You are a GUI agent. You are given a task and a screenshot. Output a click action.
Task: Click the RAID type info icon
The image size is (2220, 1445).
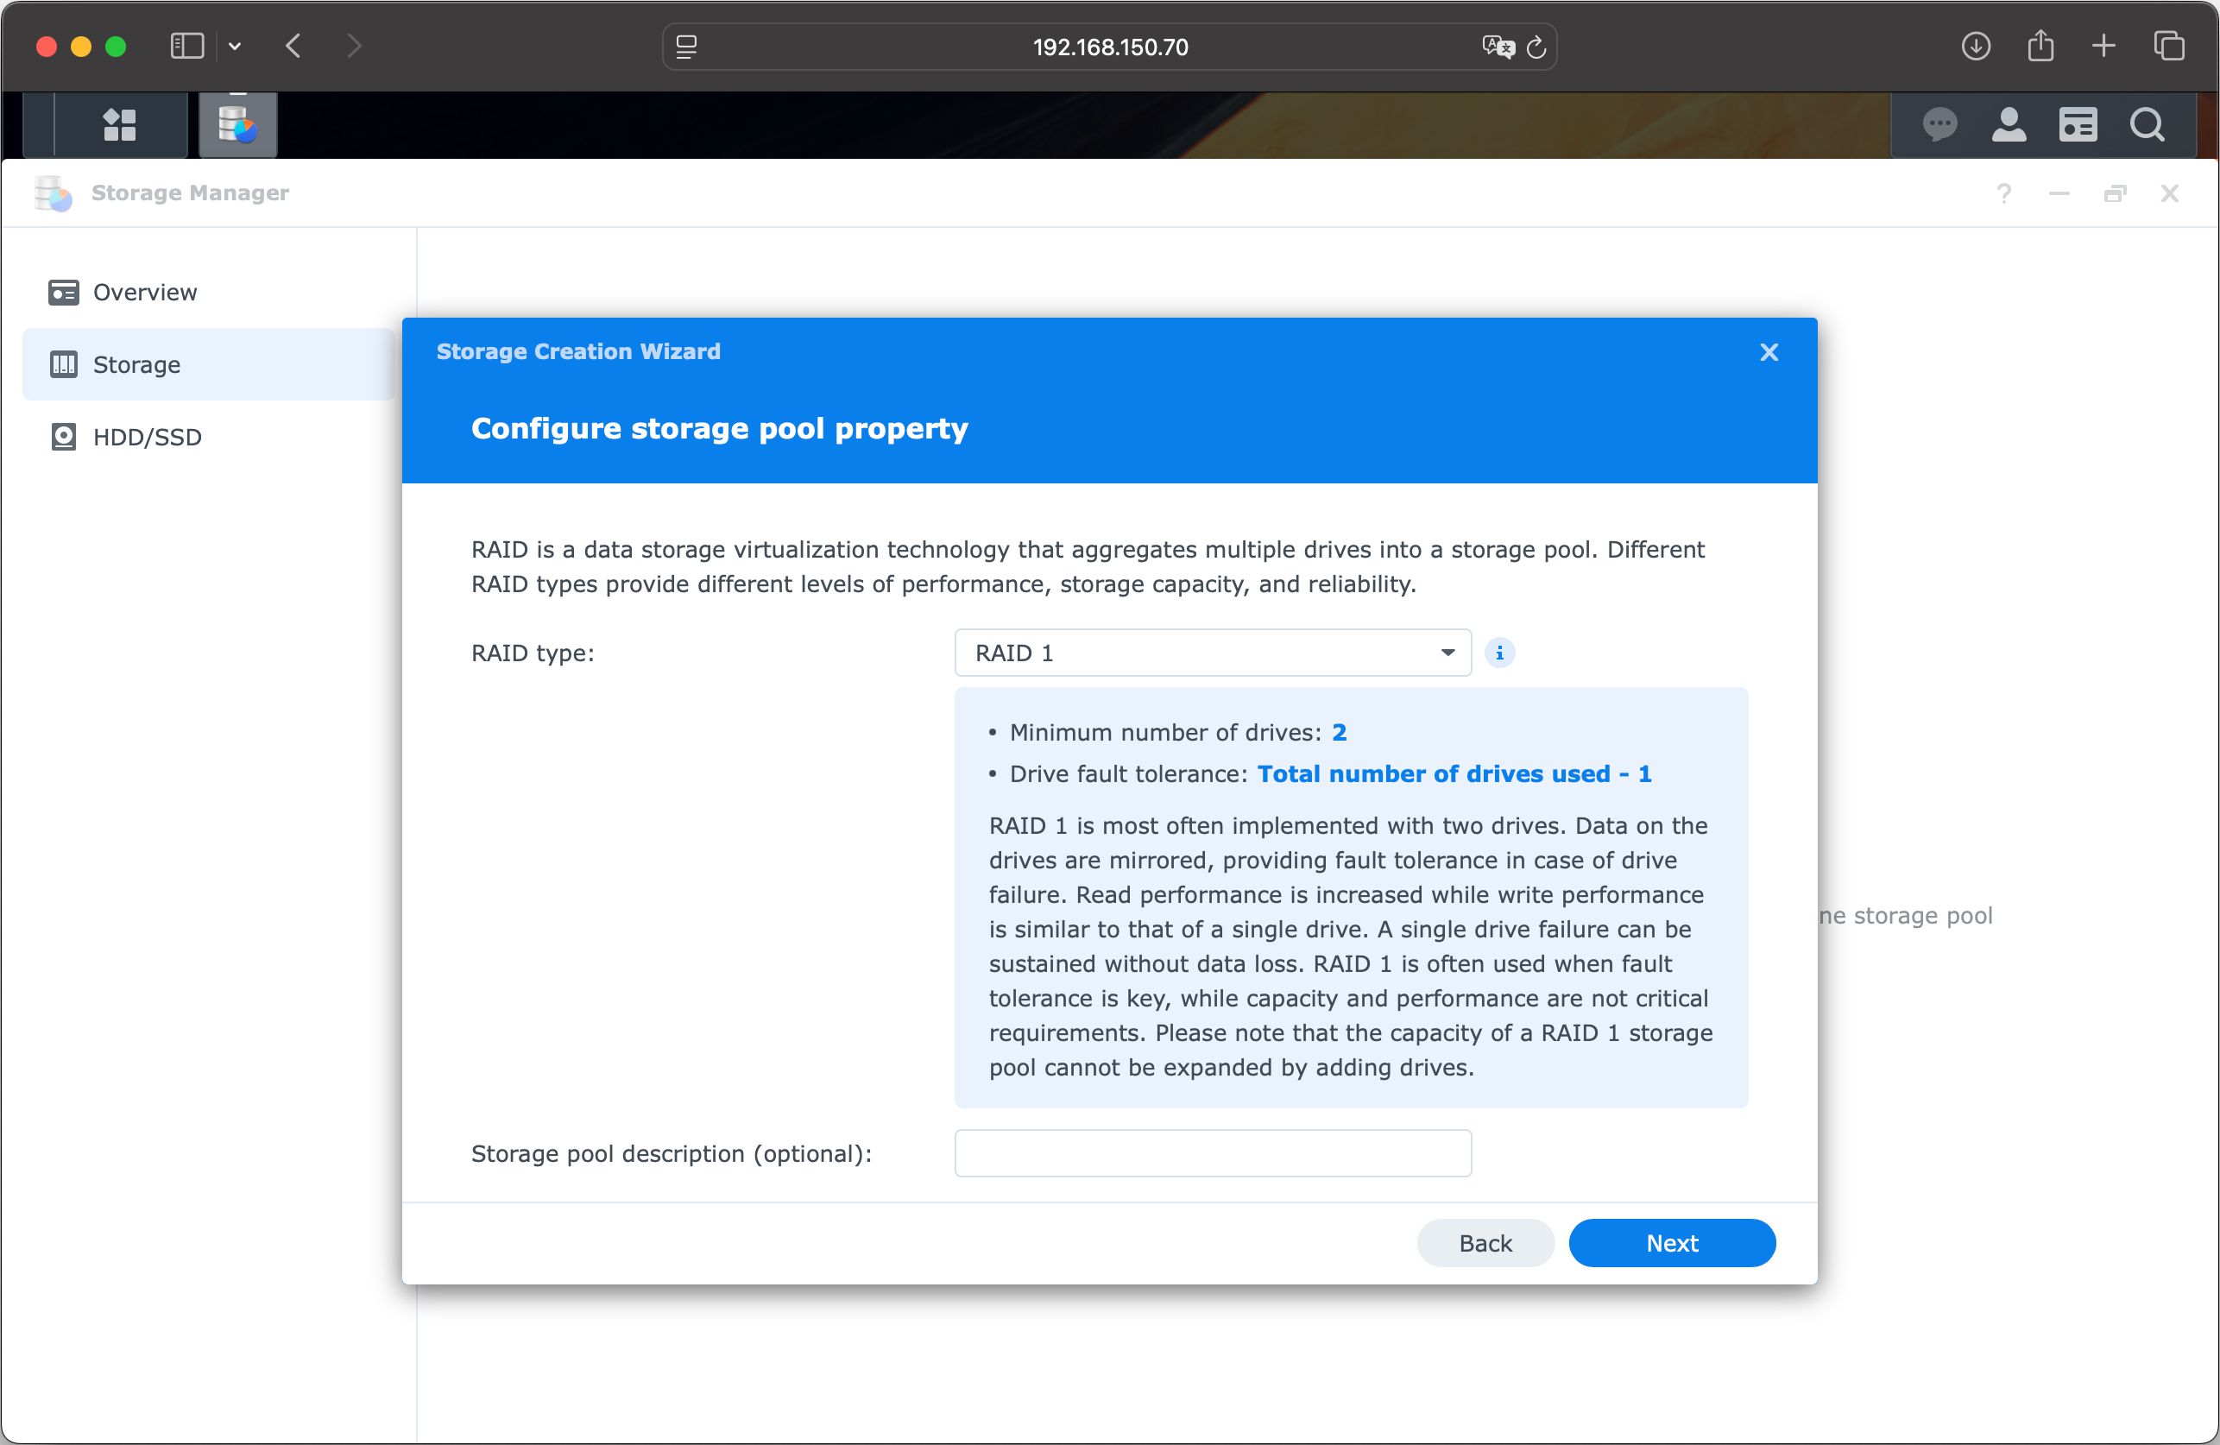[x=1500, y=653]
